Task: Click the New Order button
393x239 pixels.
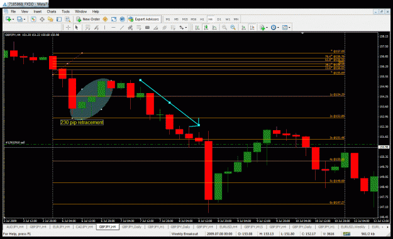Action: click(x=88, y=19)
